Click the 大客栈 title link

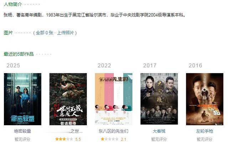click(x=159, y=131)
